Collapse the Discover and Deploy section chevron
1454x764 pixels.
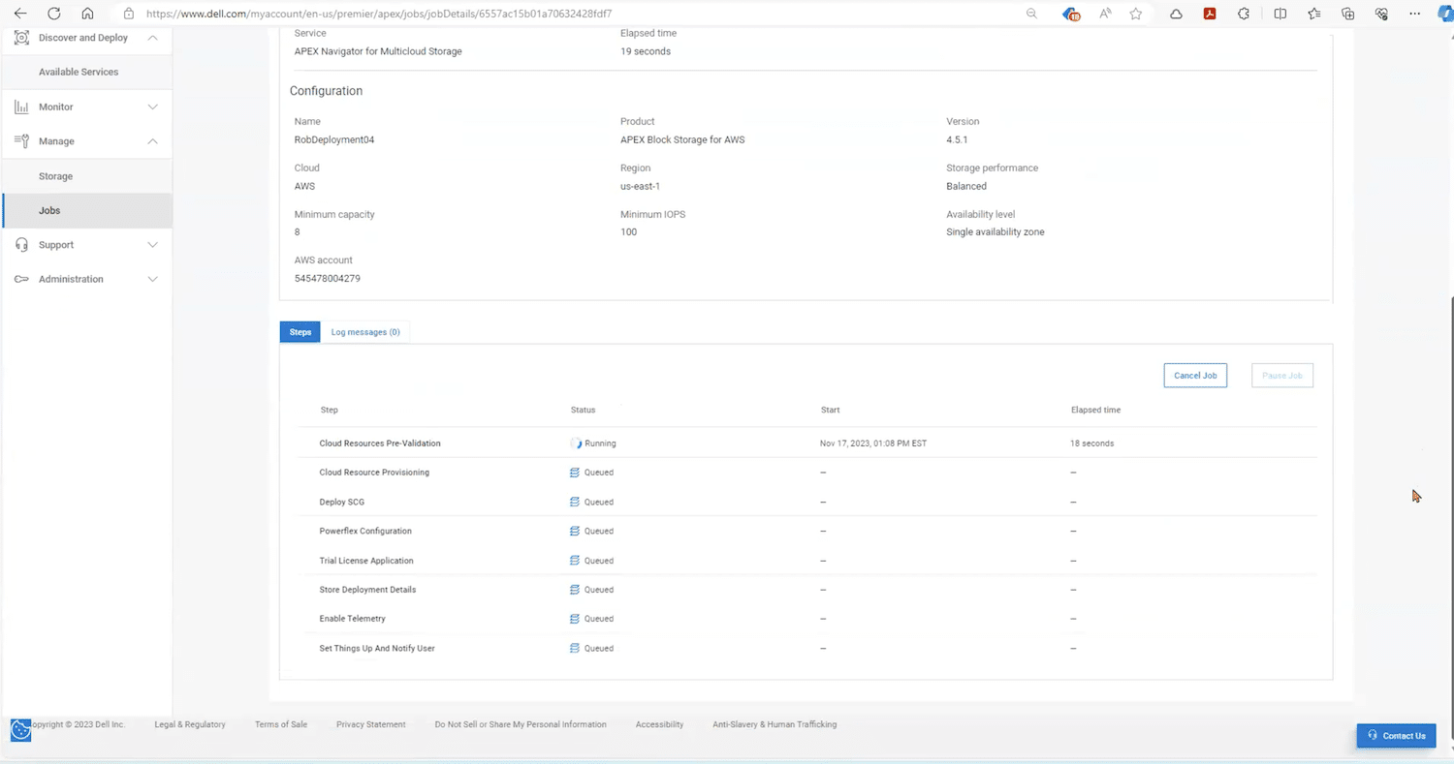tap(152, 38)
